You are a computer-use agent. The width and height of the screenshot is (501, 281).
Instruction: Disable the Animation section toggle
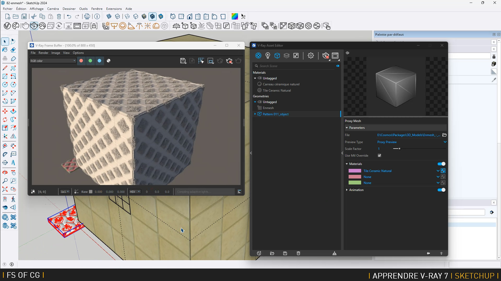pos(441,190)
